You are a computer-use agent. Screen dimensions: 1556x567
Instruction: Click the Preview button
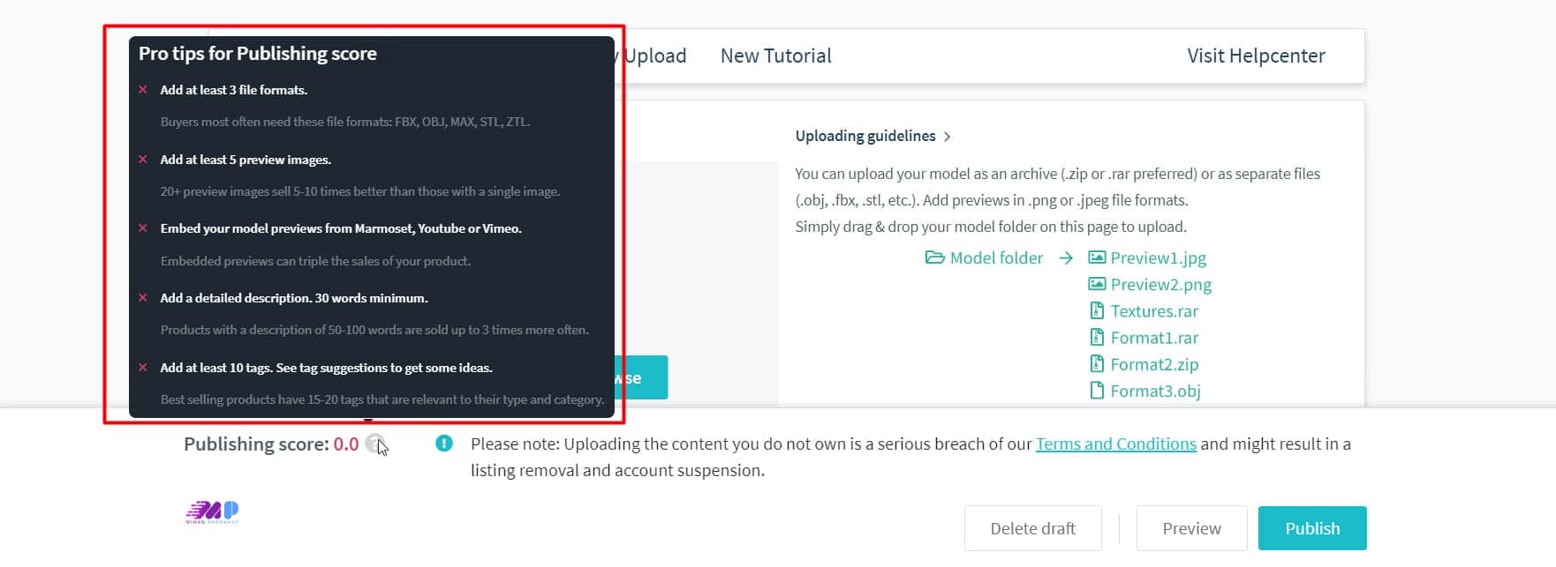(x=1191, y=528)
